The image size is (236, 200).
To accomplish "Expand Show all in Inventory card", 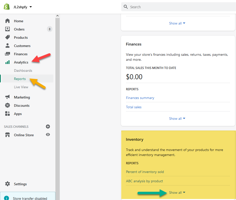I will 177,192.
